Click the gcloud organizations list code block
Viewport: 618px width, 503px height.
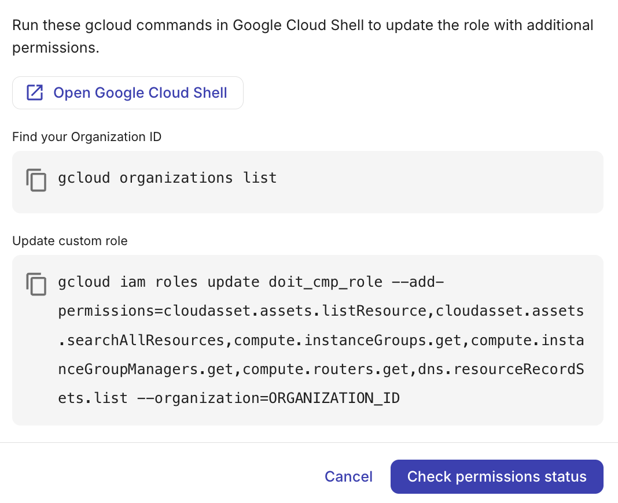click(167, 178)
